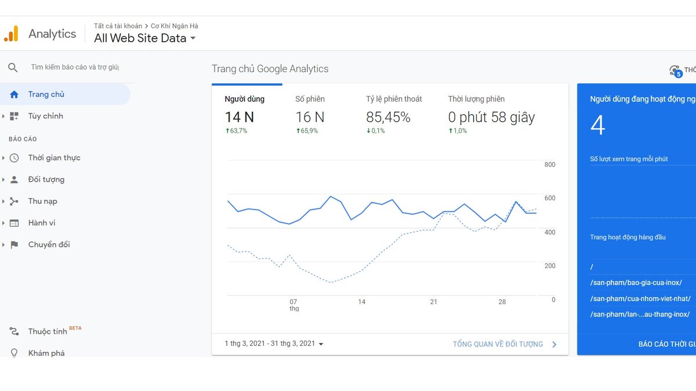Click the Thu nạp acquisition icon

pos(14,202)
